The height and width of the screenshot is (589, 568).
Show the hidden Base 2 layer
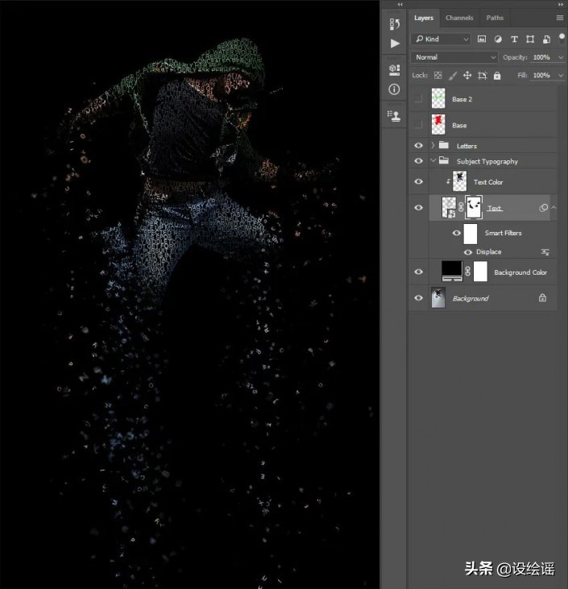pos(418,99)
